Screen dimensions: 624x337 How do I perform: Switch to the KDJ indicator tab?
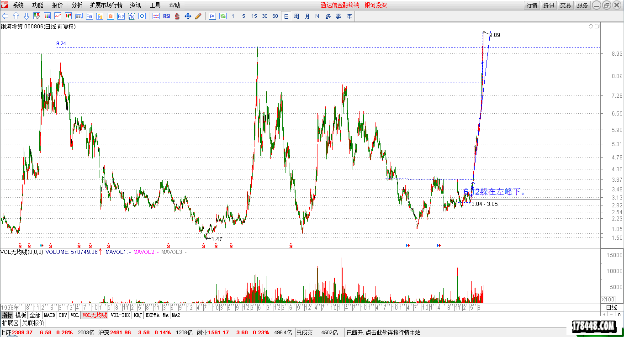click(x=138, y=315)
